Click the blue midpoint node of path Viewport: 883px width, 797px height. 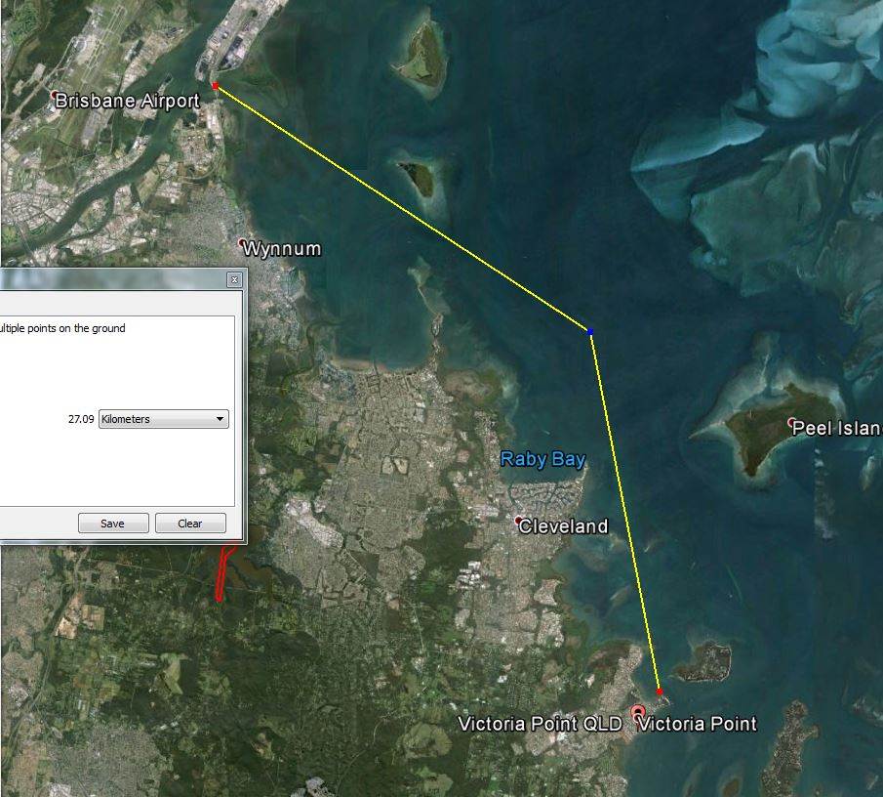click(590, 332)
